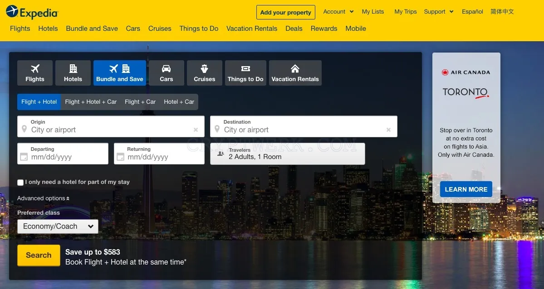Screen dimensions: 544x289
Task: Open Things to Do in top navigation
Action: coord(199,29)
